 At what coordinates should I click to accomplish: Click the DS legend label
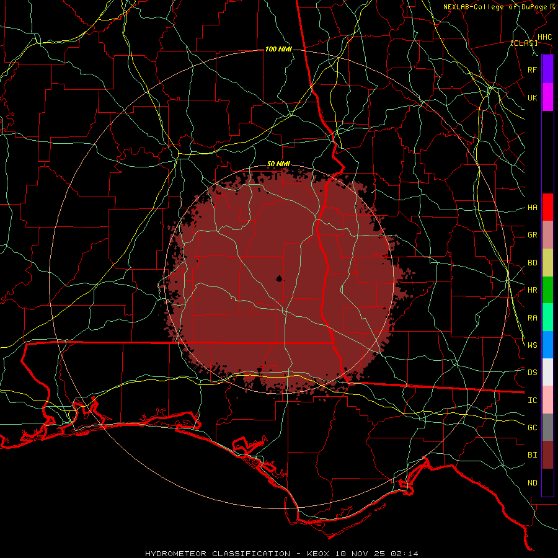point(532,373)
